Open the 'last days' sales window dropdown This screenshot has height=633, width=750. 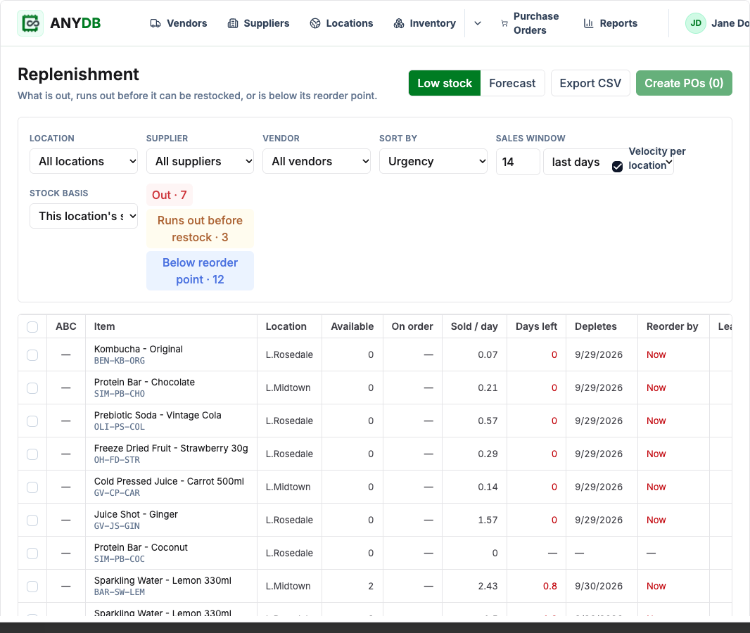point(609,162)
